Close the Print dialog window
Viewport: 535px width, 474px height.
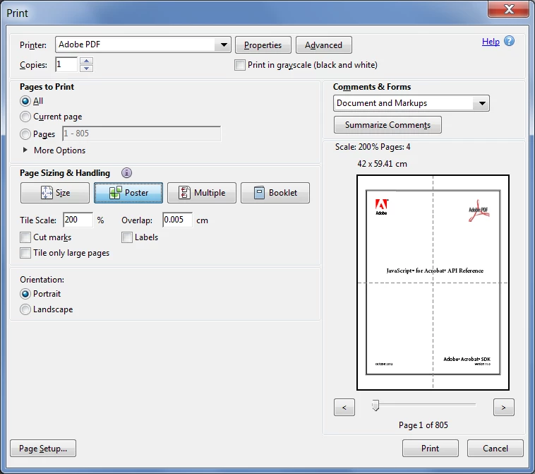509,9
